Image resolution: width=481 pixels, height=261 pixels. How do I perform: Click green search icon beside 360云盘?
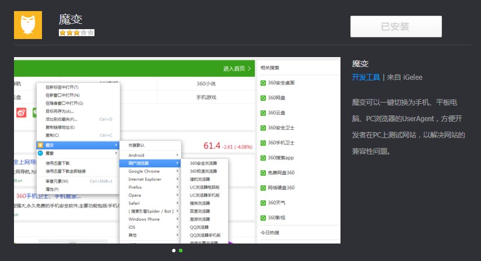(x=263, y=113)
